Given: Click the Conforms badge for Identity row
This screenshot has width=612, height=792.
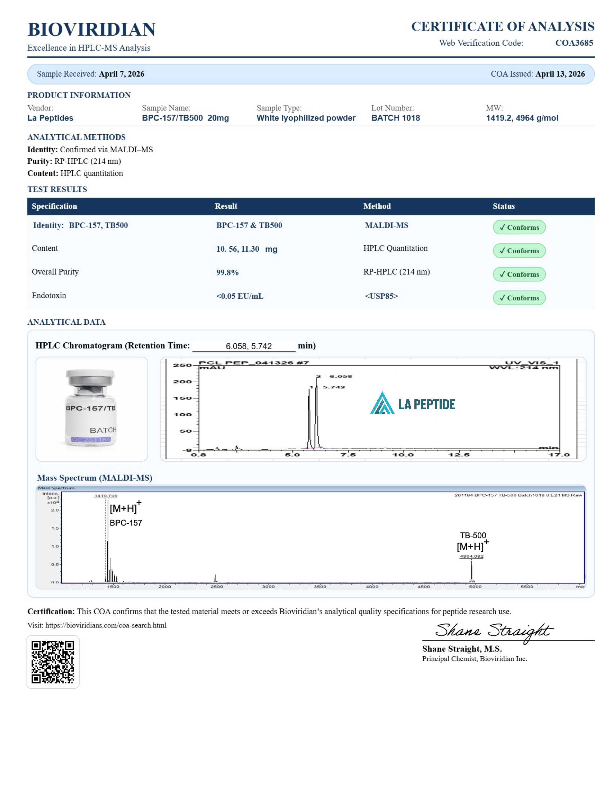Looking at the screenshot, I should 519,228.
